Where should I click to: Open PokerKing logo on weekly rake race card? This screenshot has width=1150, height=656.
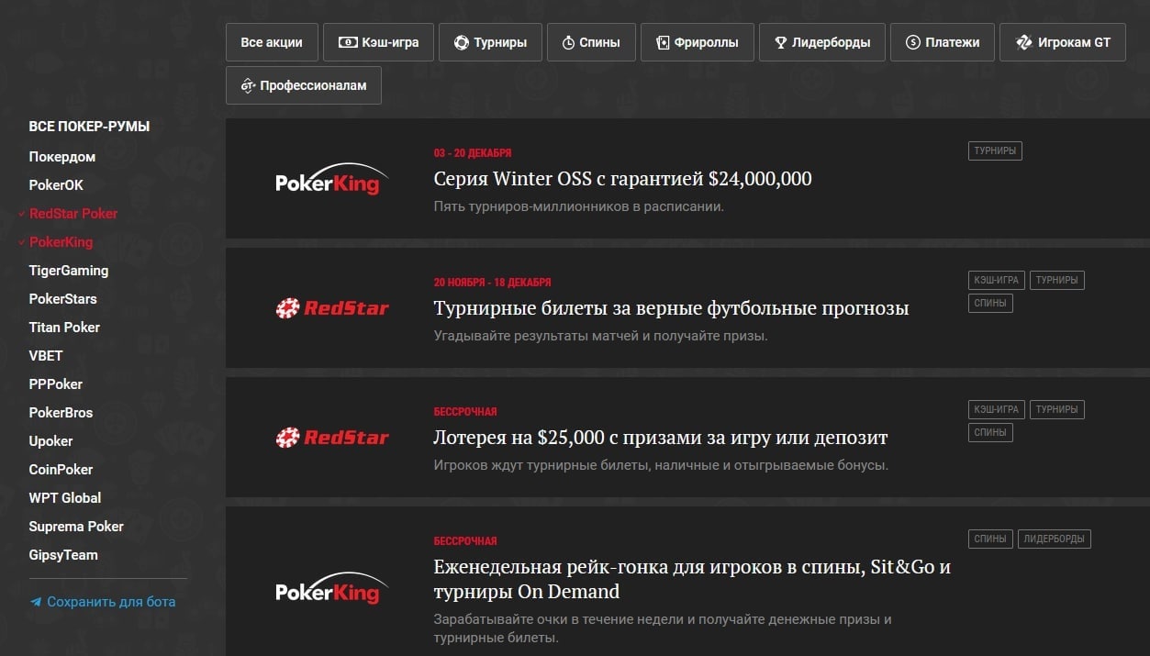tap(331, 589)
